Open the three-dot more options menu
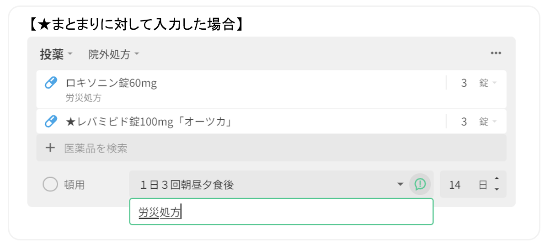Image resolution: width=550 pixels, height=250 pixels. (x=496, y=53)
